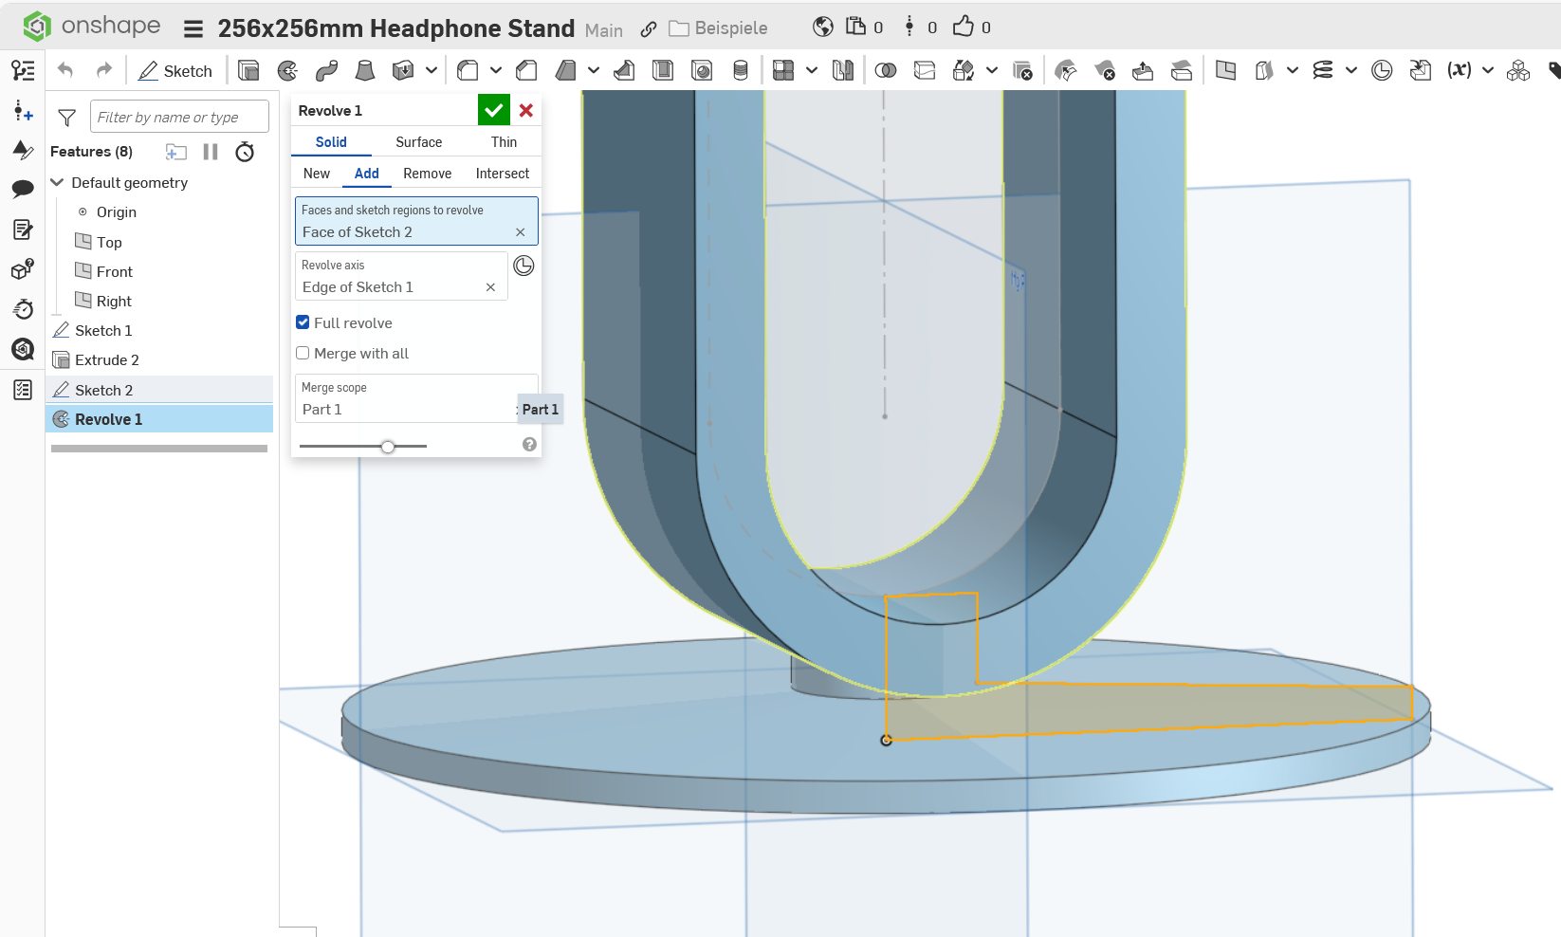Select the Helix tool icon

pyautogui.click(x=1323, y=70)
